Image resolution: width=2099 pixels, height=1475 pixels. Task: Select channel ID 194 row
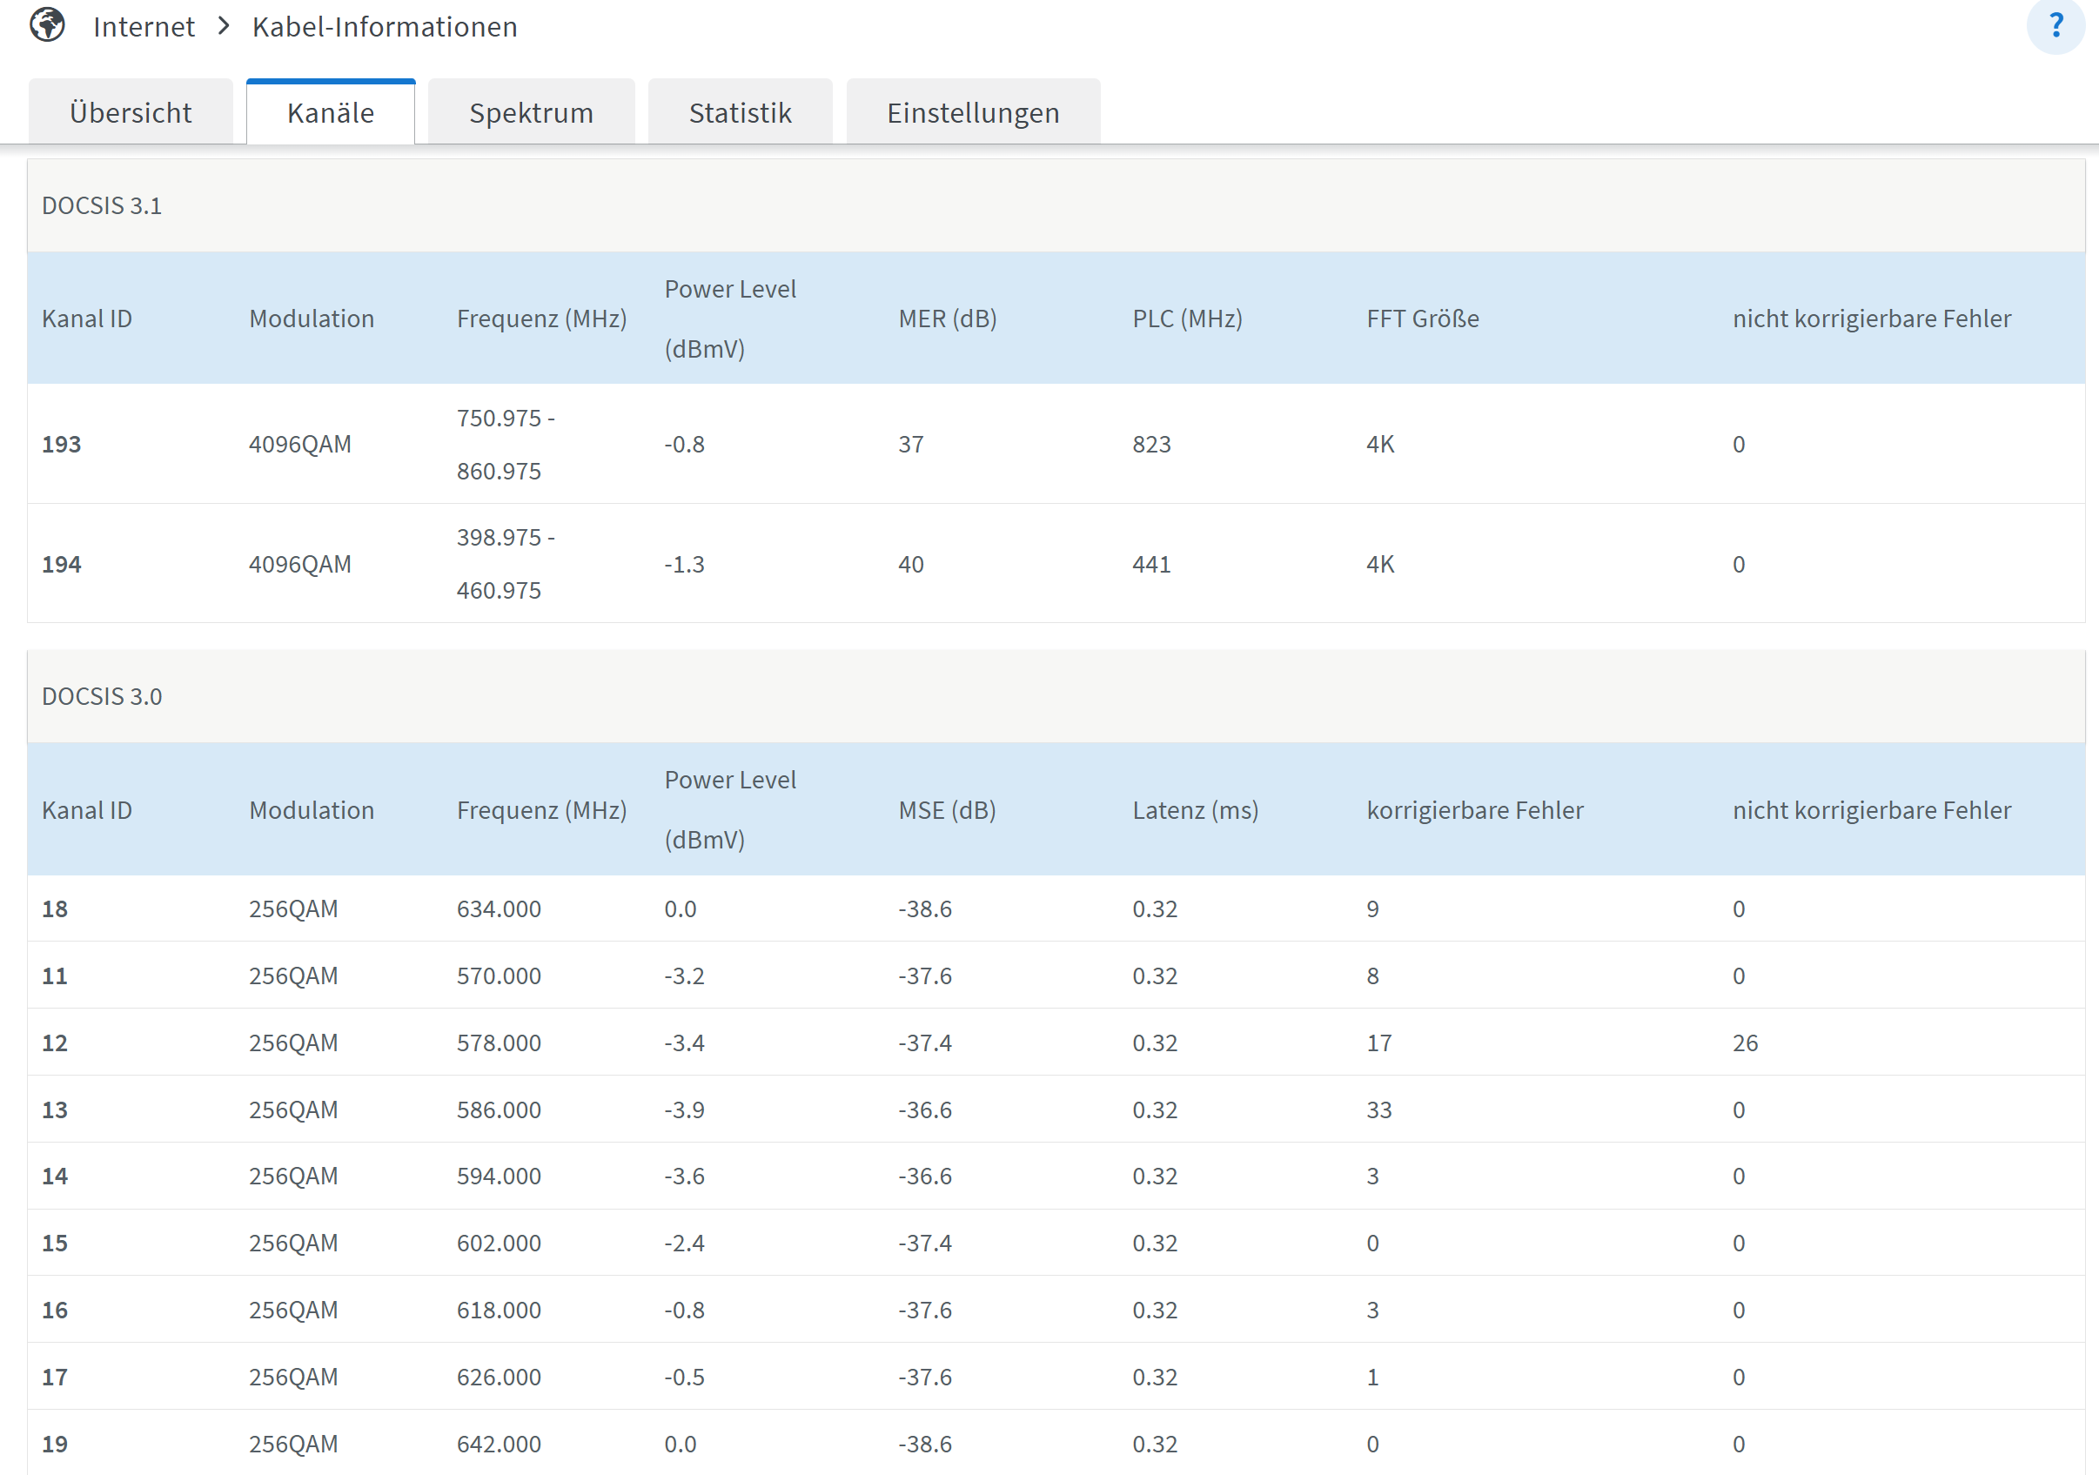61,564
